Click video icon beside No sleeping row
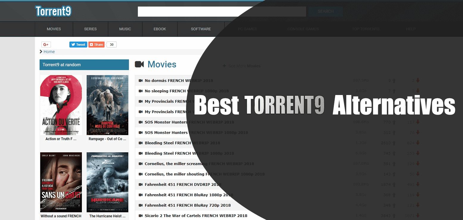Viewport: 463px width, 220px height. click(141, 91)
